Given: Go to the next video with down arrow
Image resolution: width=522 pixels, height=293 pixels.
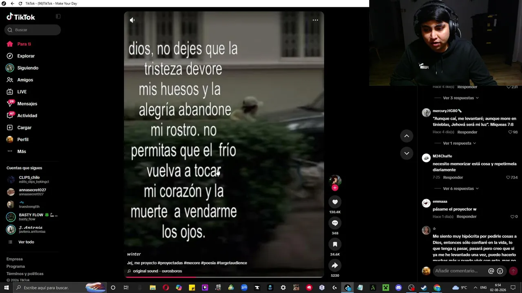Looking at the screenshot, I should click(407, 153).
